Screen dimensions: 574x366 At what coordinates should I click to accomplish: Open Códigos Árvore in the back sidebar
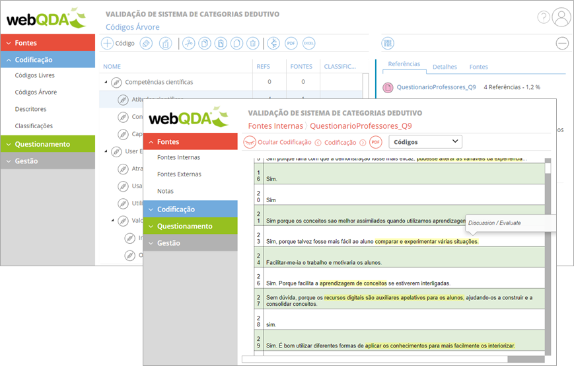(x=36, y=92)
